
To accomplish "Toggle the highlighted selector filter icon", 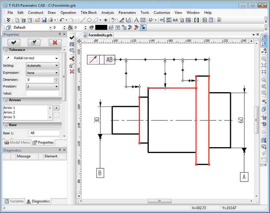I will [143, 27].
